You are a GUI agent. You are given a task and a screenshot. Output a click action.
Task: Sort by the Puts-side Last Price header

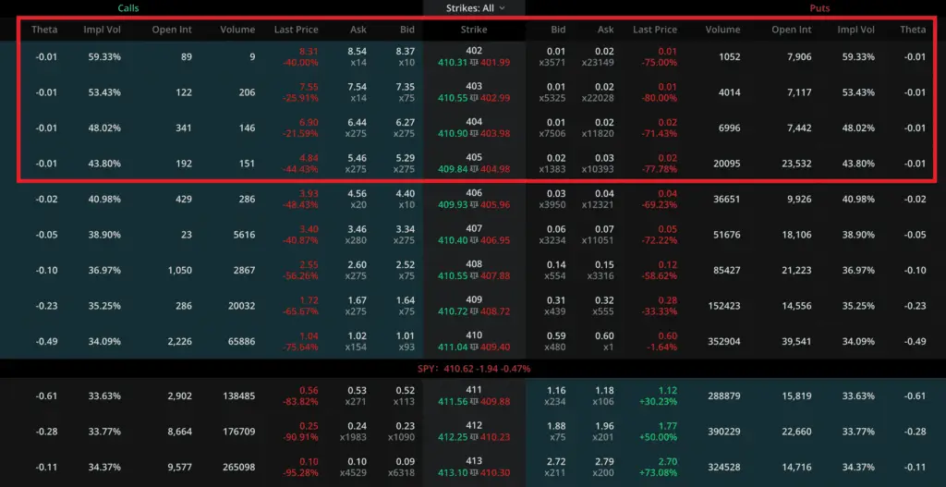(655, 30)
